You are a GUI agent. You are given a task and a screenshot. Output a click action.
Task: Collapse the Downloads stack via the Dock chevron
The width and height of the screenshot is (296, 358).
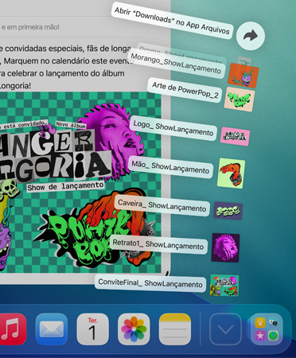(x=225, y=329)
